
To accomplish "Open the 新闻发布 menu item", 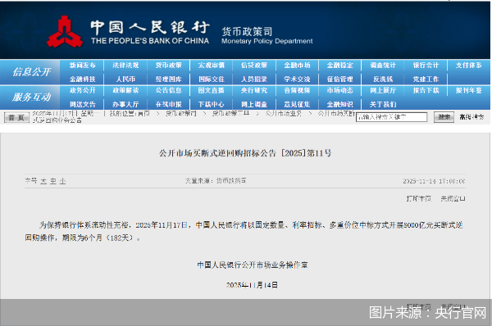I will coord(83,66).
